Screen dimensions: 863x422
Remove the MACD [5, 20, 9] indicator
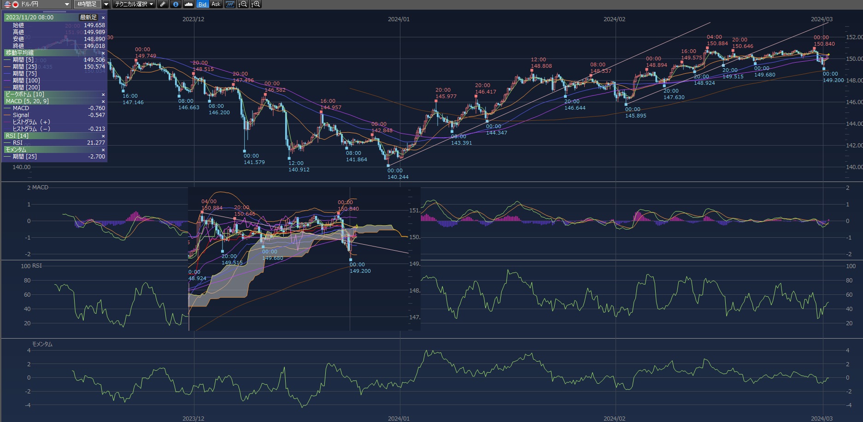[103, 101]
